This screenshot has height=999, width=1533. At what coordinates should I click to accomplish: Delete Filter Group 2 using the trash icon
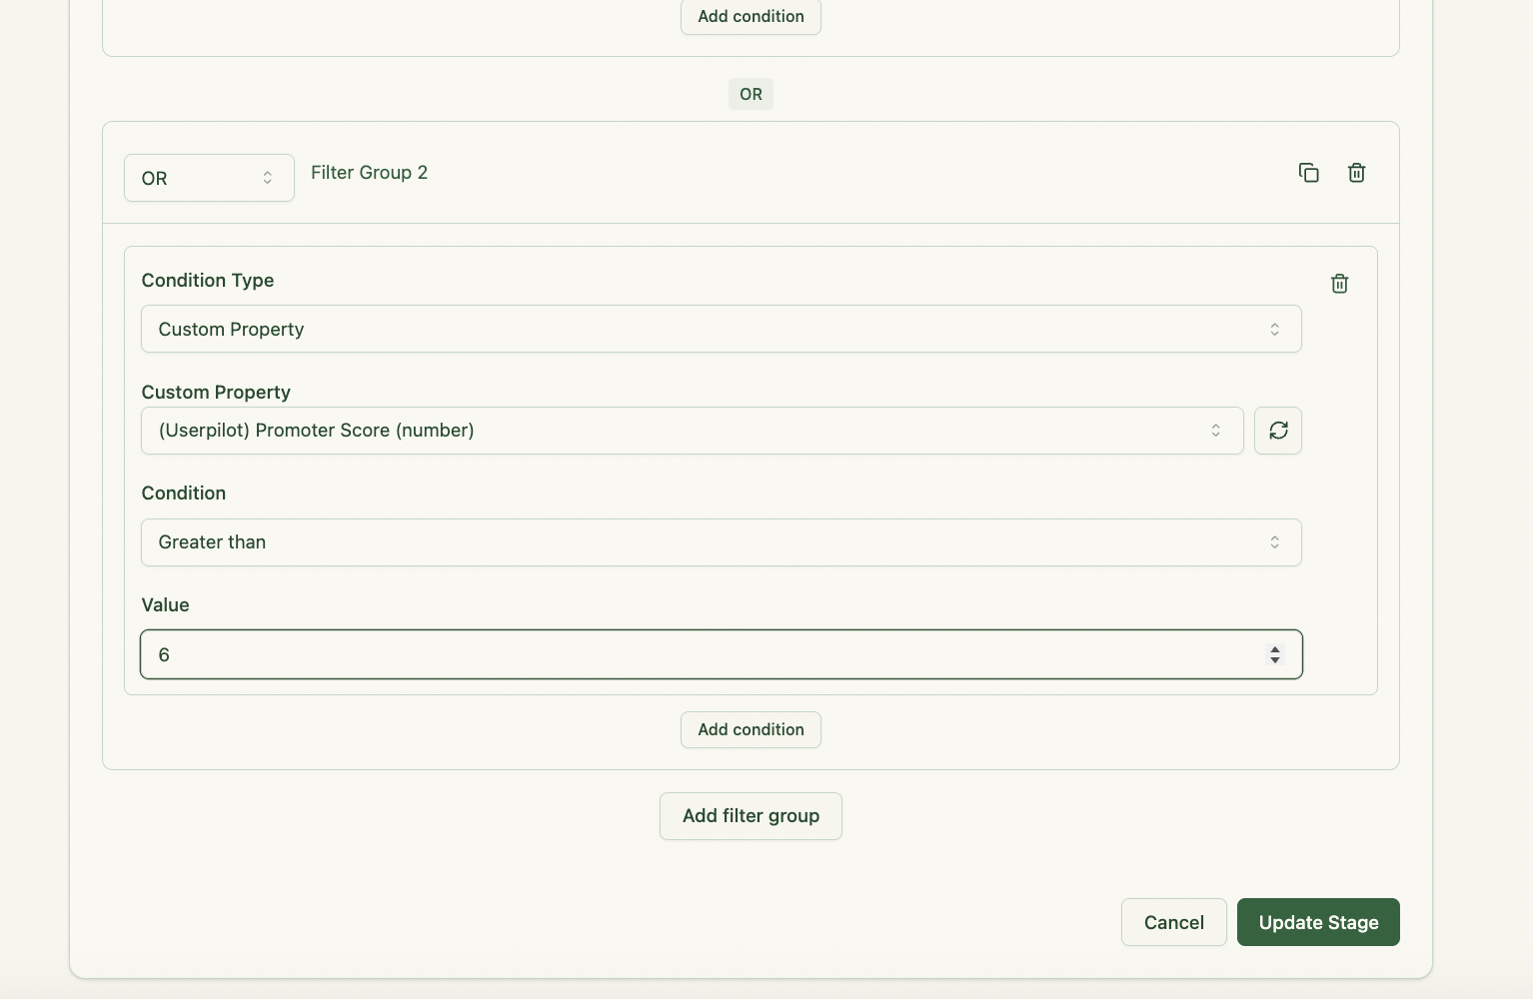tap(1356, 173)
